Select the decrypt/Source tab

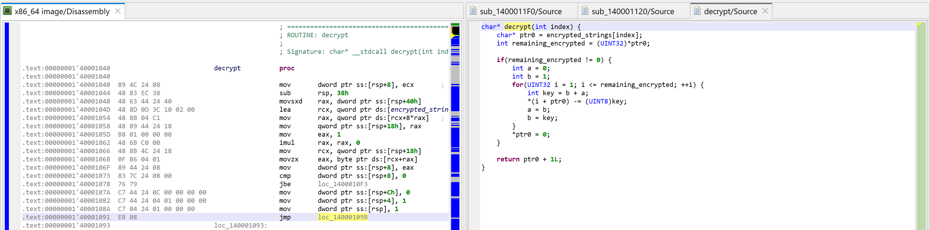click(730, 11)
